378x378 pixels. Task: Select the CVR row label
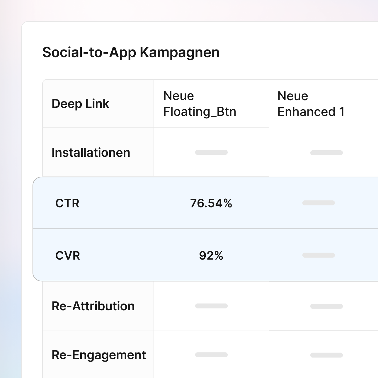tap(68, 256)
